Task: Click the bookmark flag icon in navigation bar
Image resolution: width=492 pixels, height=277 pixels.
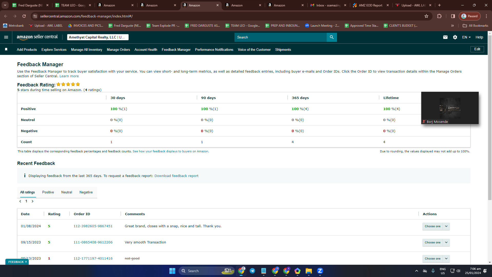Action: 6,49
